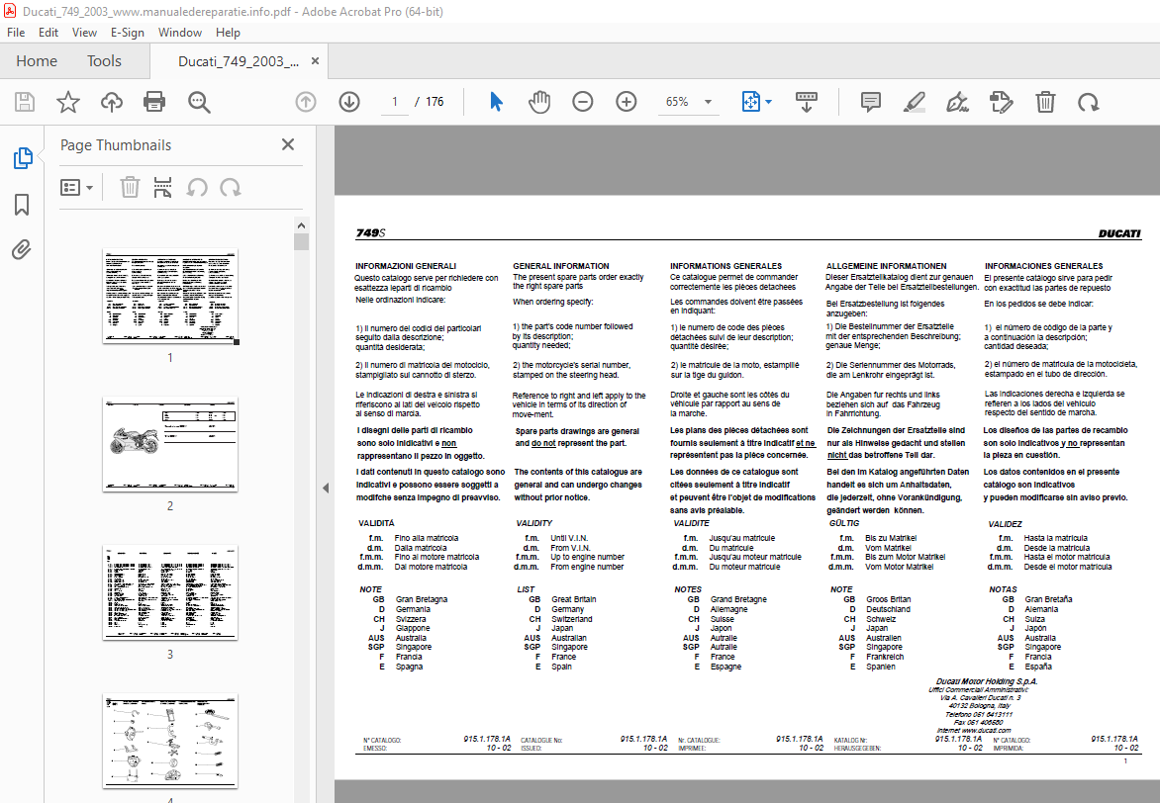Select the Highlight text tool

point(915,102)
